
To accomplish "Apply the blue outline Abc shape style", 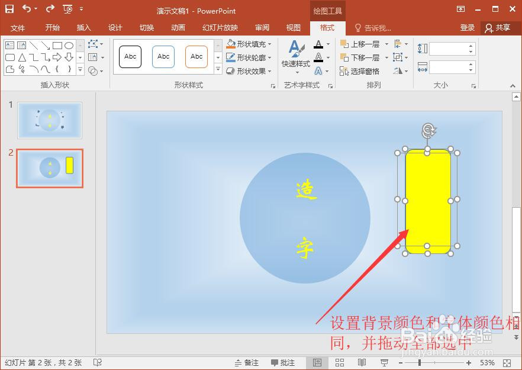I will click(163, 57).
